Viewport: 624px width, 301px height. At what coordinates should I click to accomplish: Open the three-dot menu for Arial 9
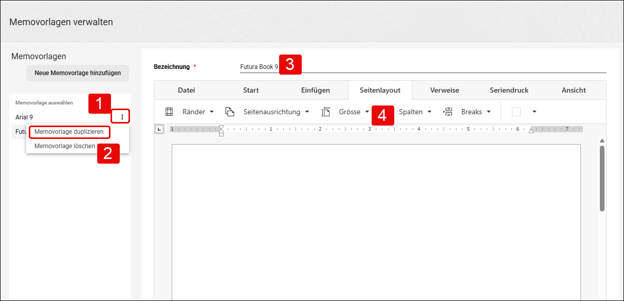tap(122, 117)
